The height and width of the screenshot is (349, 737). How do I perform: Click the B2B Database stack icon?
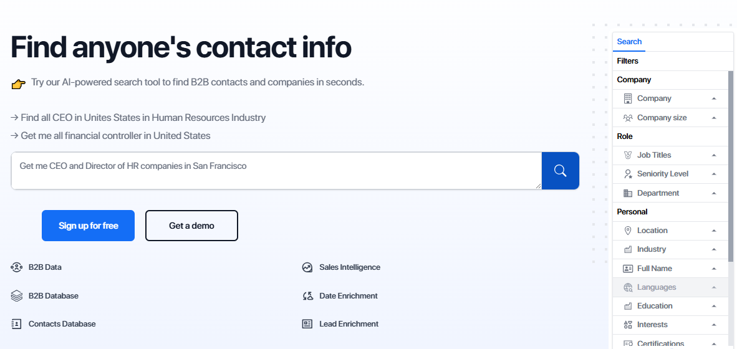click(17, 296)
